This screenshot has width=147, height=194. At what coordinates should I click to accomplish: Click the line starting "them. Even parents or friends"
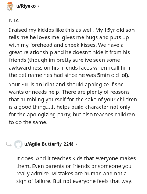coord(74,166)
